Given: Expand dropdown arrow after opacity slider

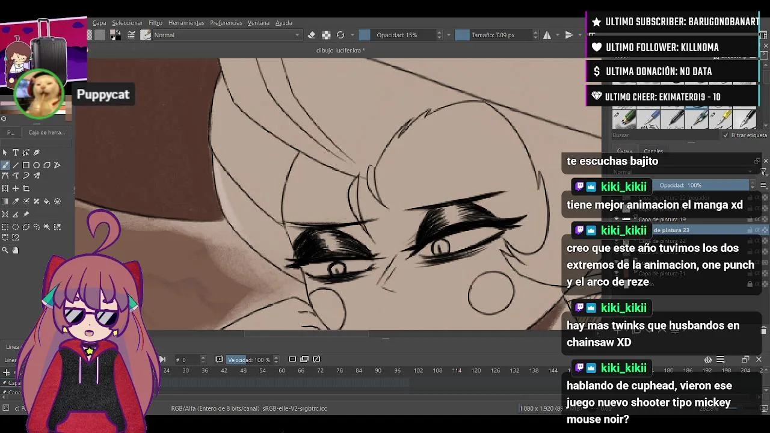Looking at the screenshot, I should [x=449, y=35].
